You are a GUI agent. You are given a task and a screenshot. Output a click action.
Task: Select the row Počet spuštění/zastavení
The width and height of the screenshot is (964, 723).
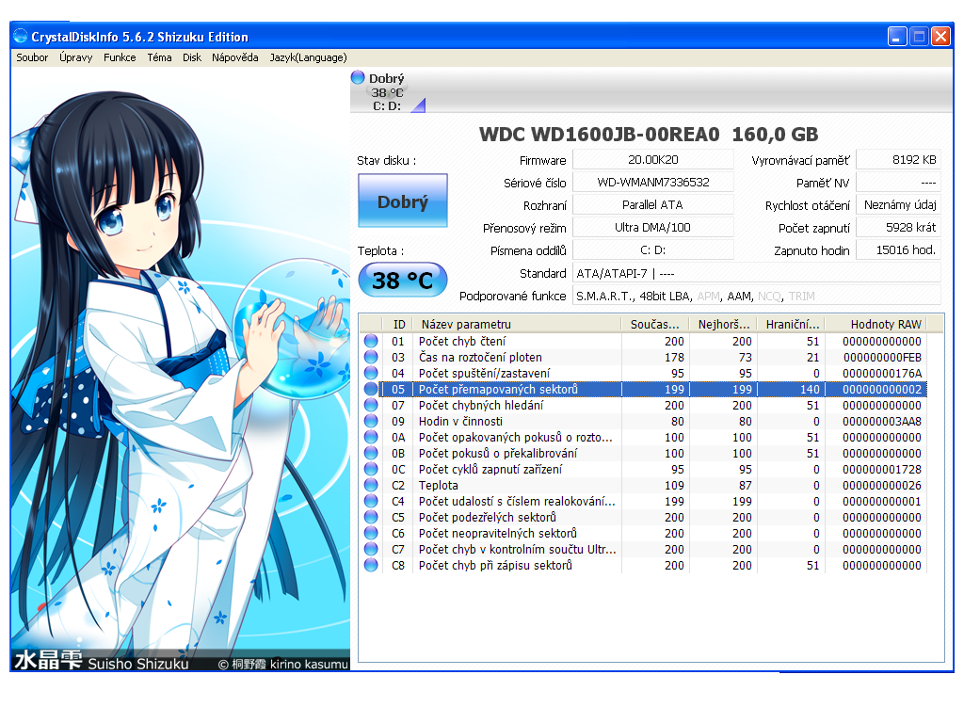(x=643, y=373)
